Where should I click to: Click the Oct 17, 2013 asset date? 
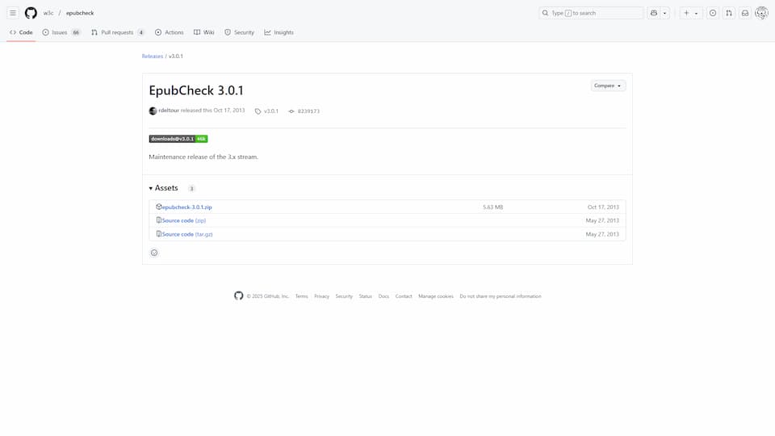coord(603,208)
